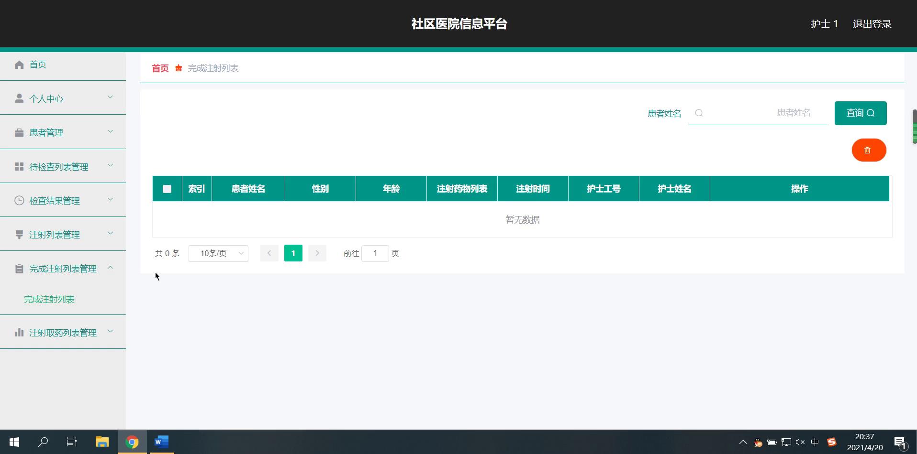Click the grid icon next to 待检查列表管理
This screenshot has width=917, height=454.
click(x=19, y=166)
